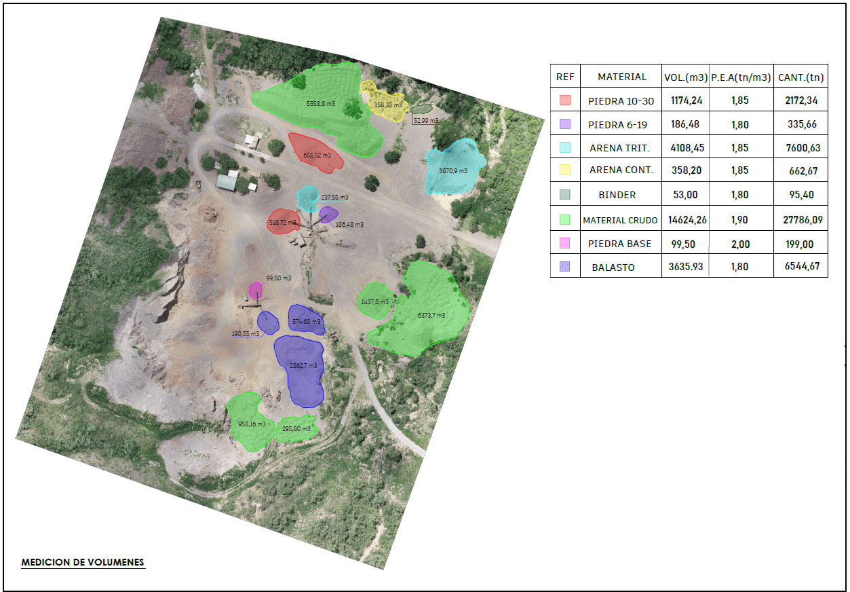The width and height of the screenshot is (850, 592).
Task: Pick the yellow ARENA CONT. legend swatch
Action: pos(565,170)
